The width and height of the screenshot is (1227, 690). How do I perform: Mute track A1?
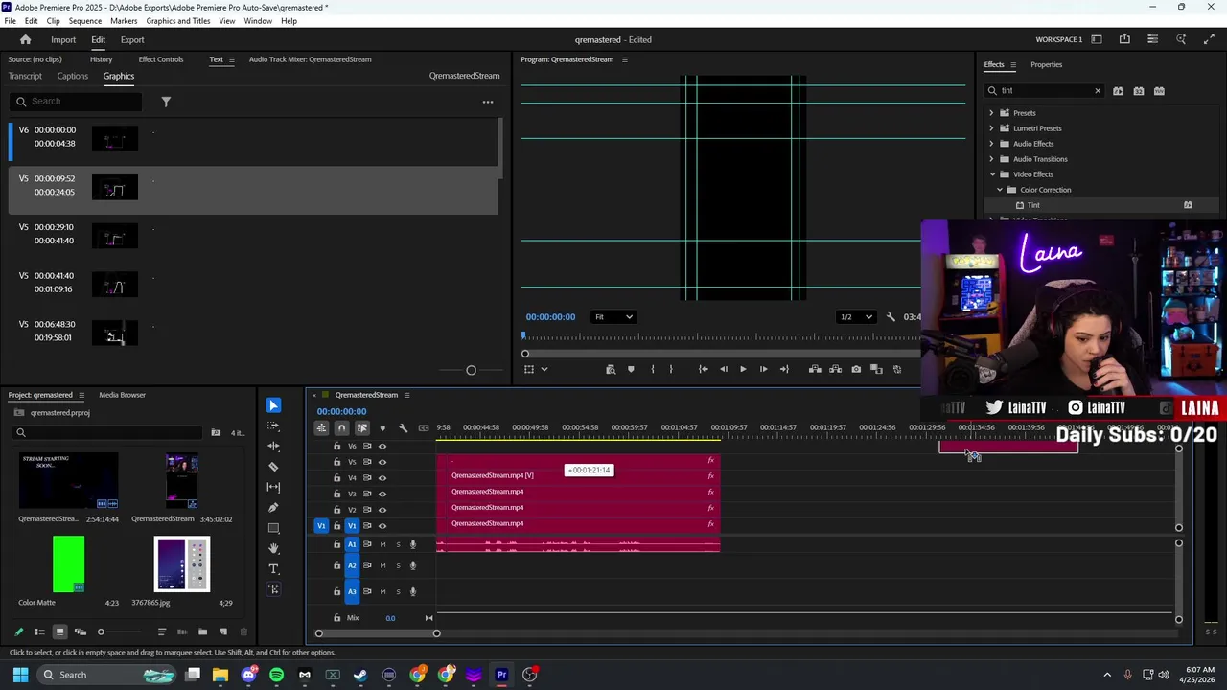[382, 544]
